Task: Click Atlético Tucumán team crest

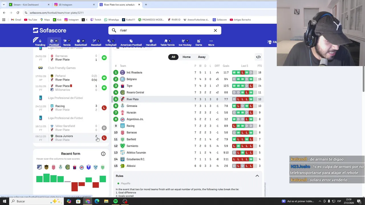Action: click(x=122, y=153)
